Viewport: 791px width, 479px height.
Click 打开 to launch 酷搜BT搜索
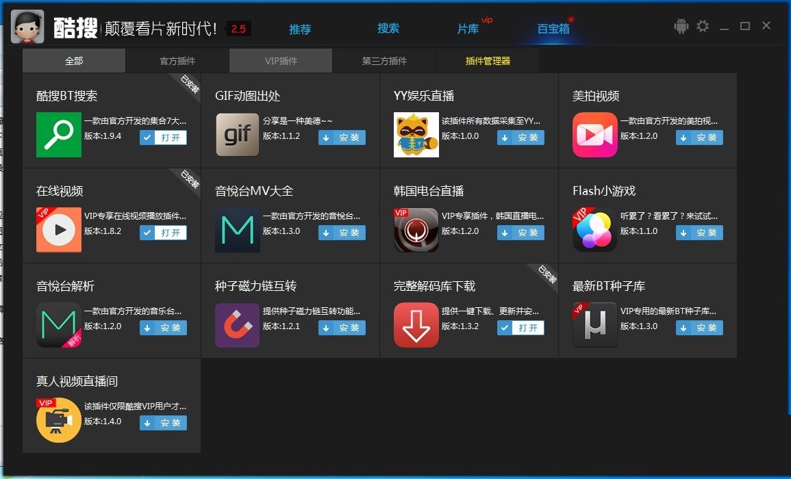162,138
